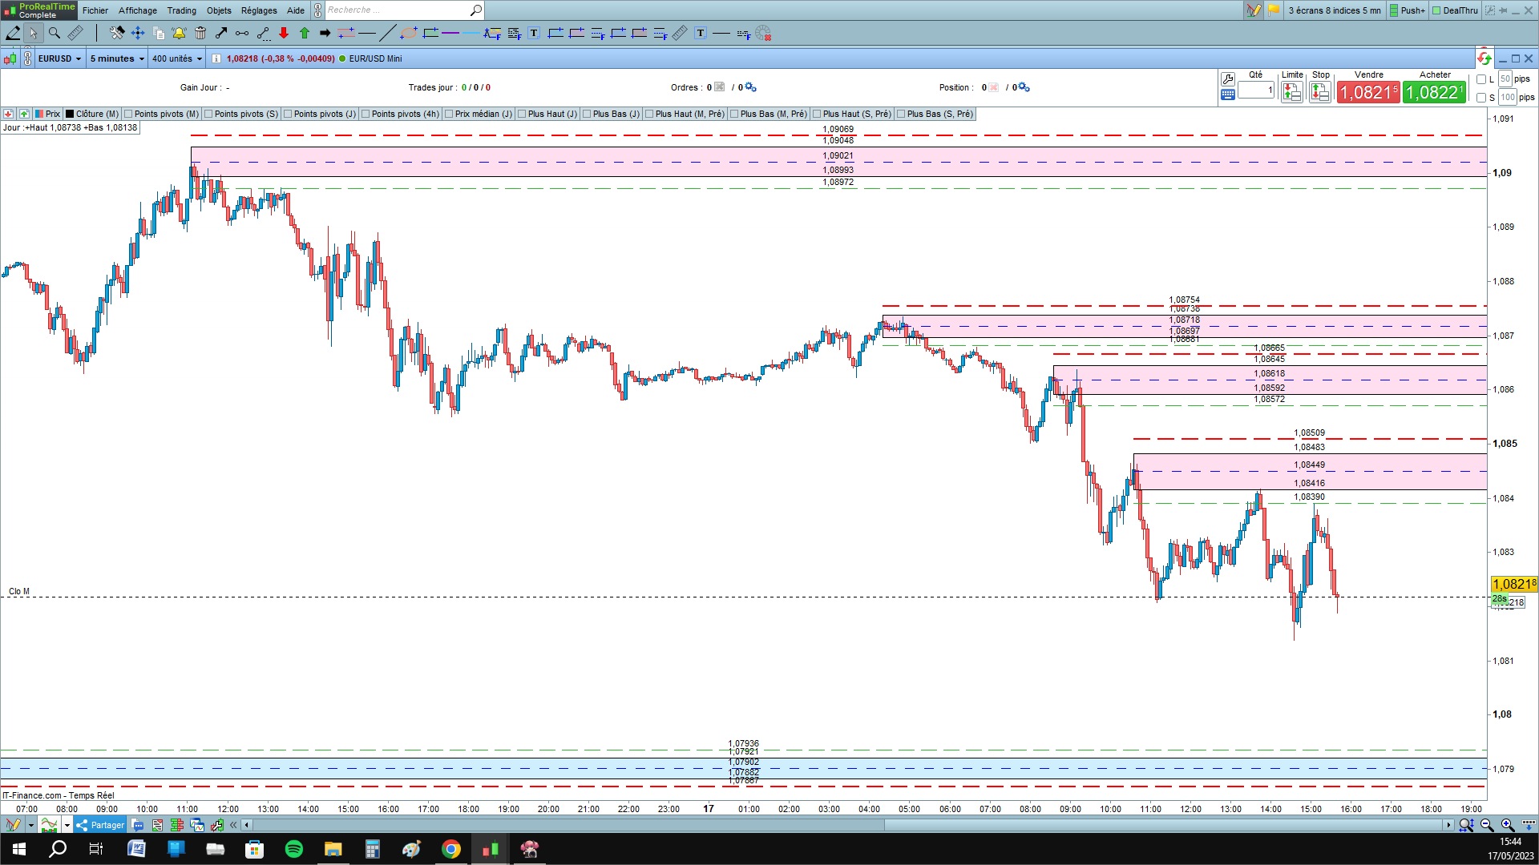The image size is (1539, 865).
Task: Click the trash delete objects icon
Action: [x=200, y=33]
